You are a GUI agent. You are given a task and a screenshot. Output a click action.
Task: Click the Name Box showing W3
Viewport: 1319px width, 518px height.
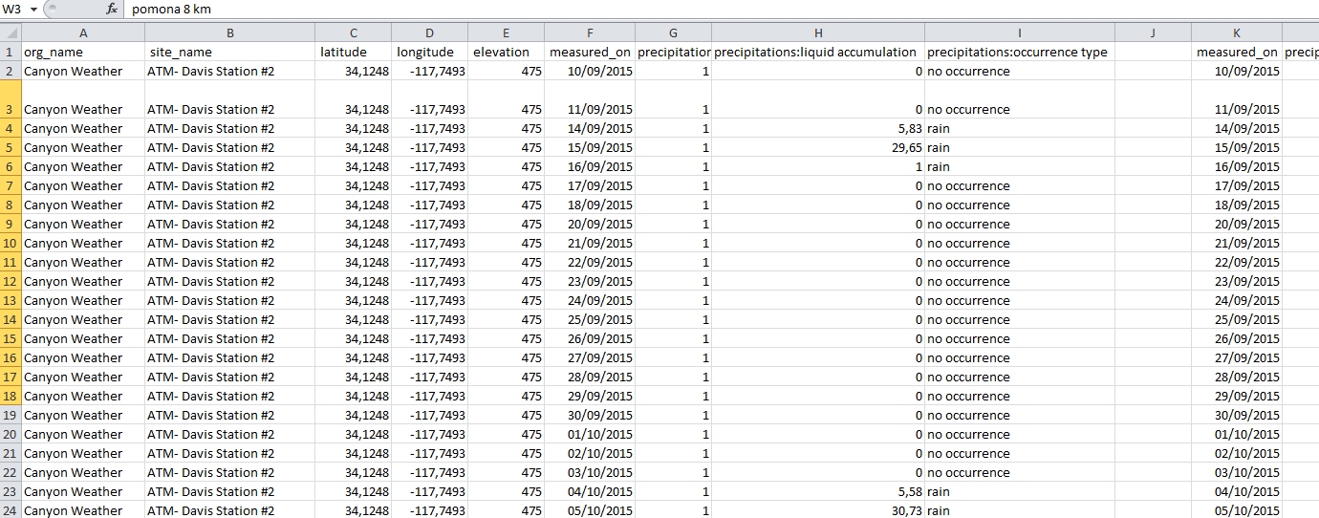[x=13, y=9]
